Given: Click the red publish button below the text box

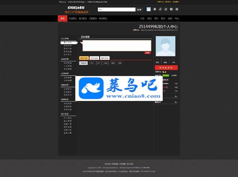Looking at the screenshot, I should tap(148, 53).
